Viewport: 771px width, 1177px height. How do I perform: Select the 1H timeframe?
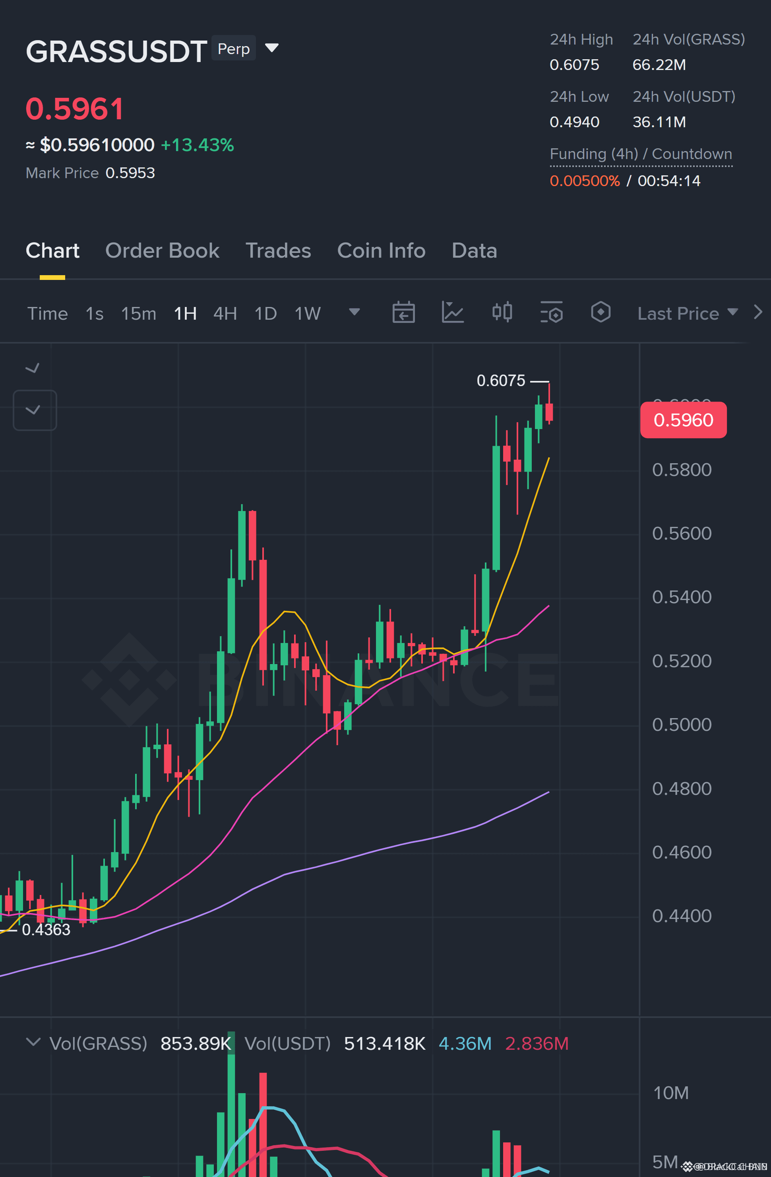click(185, 314)
